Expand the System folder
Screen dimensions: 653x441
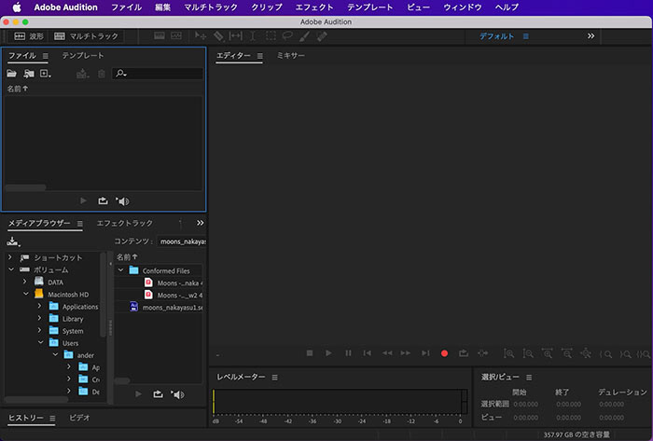pos(39,330)
